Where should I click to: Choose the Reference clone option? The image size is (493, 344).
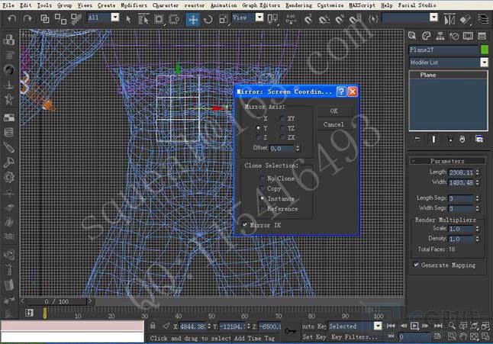(263, 208)
